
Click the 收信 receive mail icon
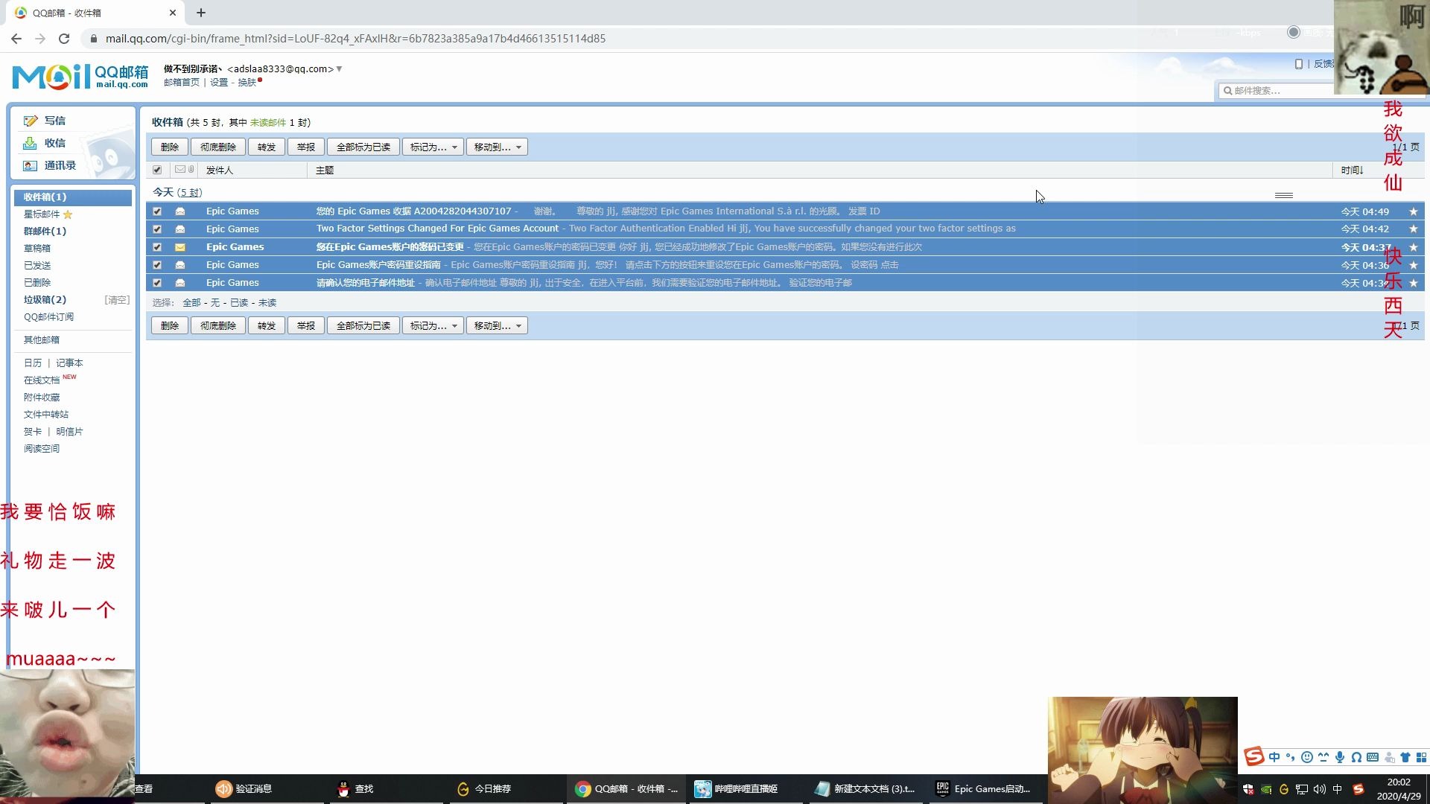click(x=30, y=143)
